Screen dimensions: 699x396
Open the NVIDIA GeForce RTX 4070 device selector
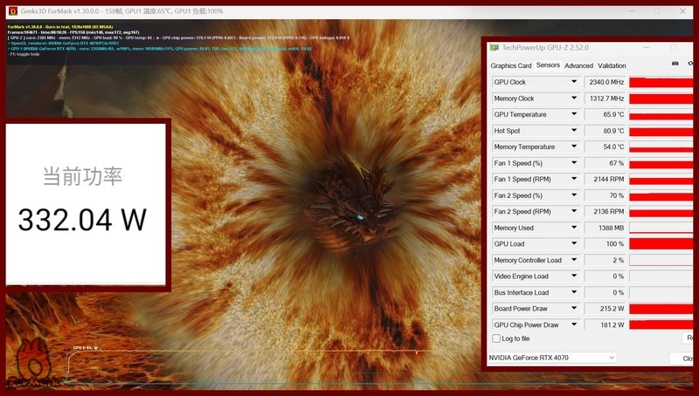(552, 358)
